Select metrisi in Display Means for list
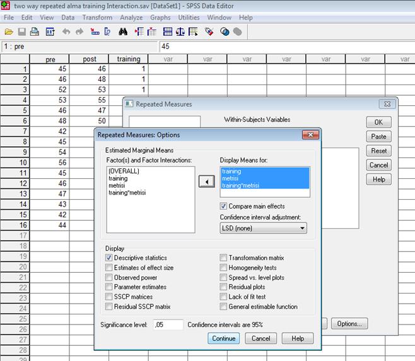 264,178
